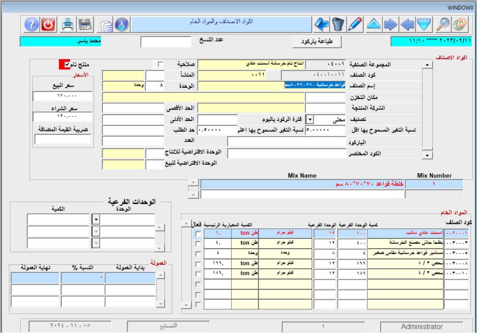The width and height of the screenshot is (477, 334).
Task: Click the blue help question mark icon
Action: [x=31, y=25]
